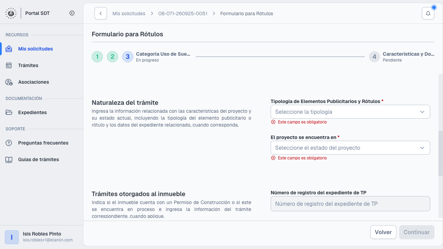Click the Asociaciones user icon

click(9, 82)
